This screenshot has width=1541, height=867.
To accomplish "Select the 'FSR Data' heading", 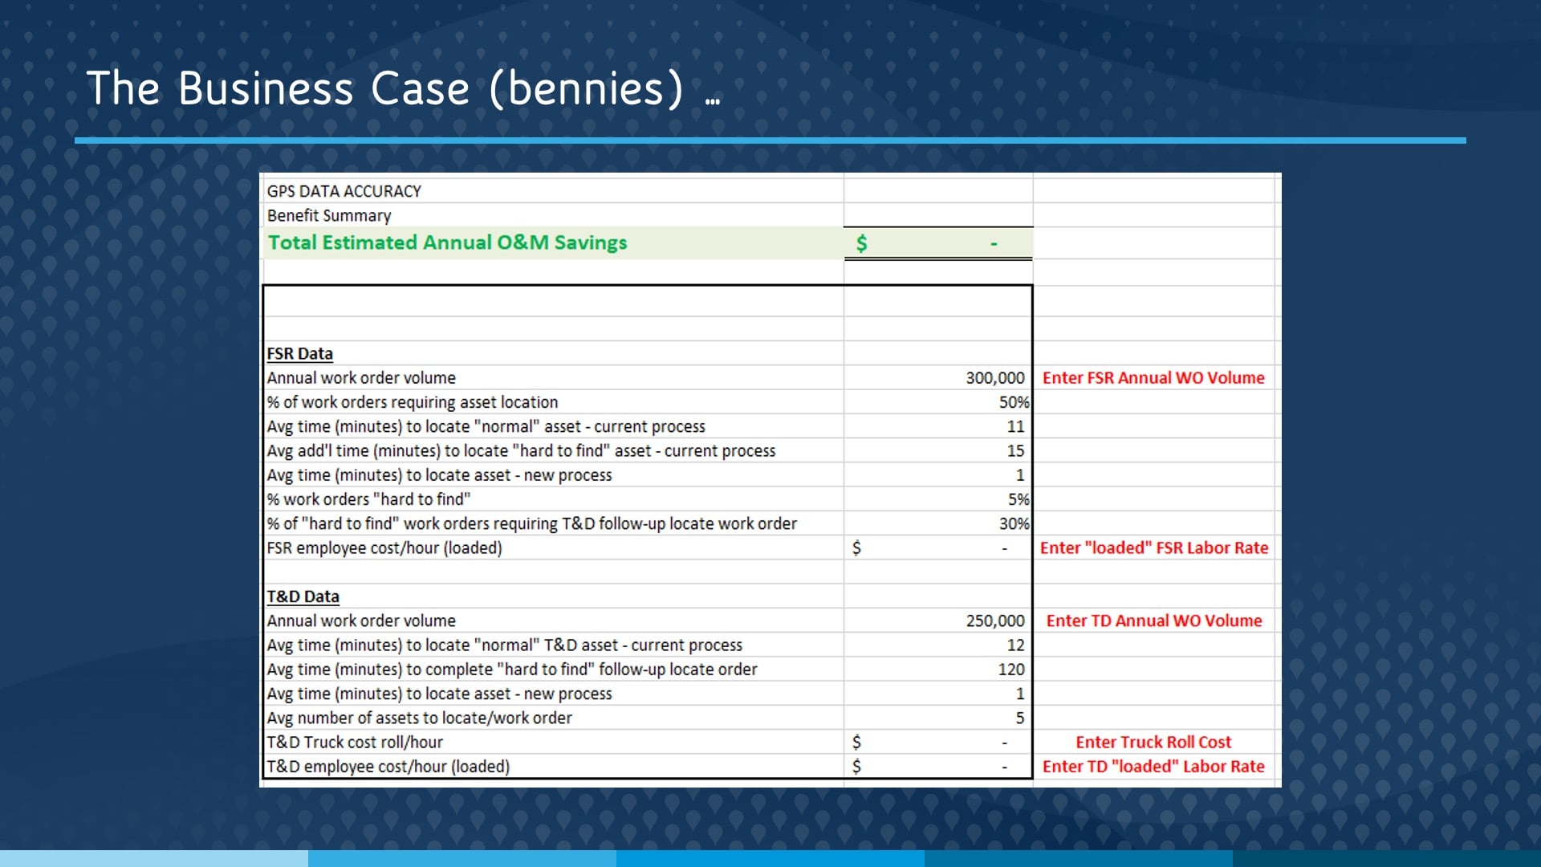I will [x=299, y=353].
